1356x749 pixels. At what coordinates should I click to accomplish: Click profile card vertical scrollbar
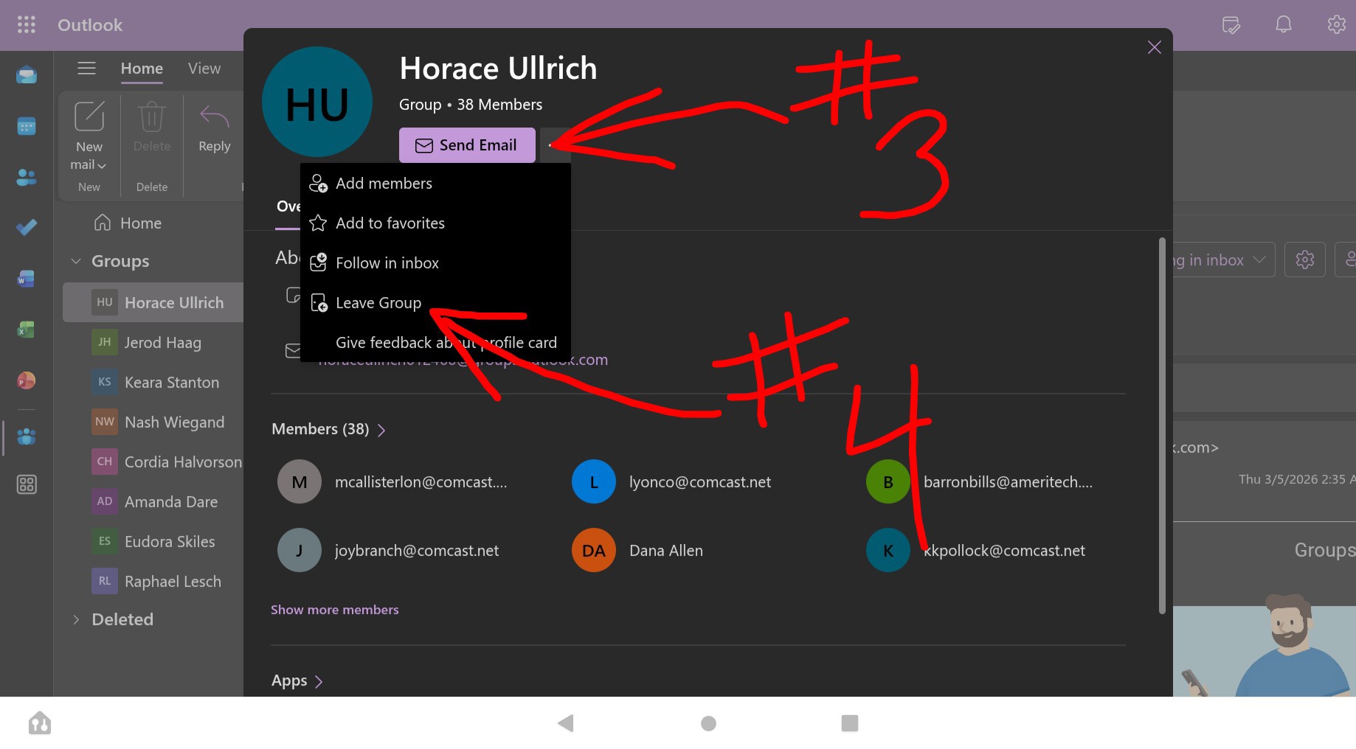(1162, 425)
